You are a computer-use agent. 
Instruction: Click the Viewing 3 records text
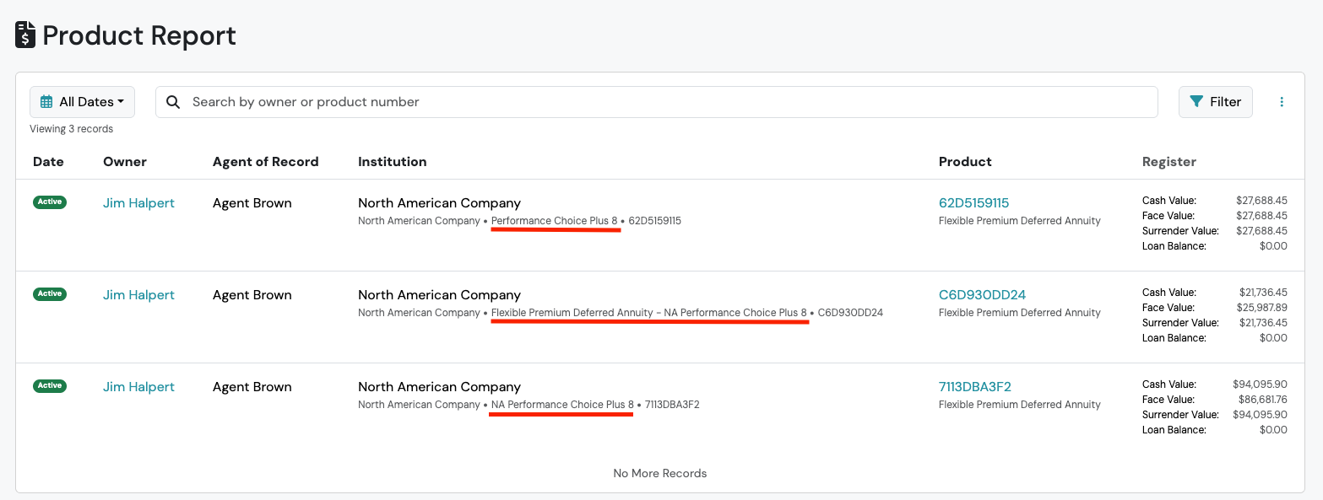click(x=71, y=129)
